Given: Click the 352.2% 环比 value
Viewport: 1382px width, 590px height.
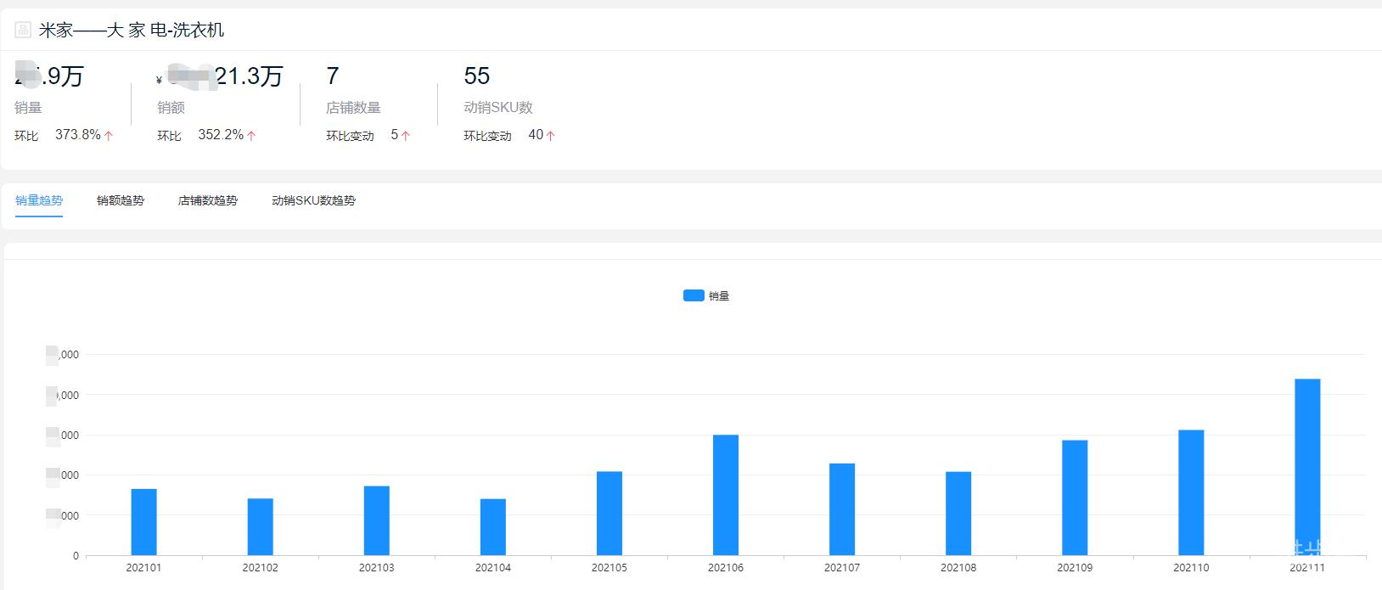Looking at the screenshot, I should click(x=221, y=135).
